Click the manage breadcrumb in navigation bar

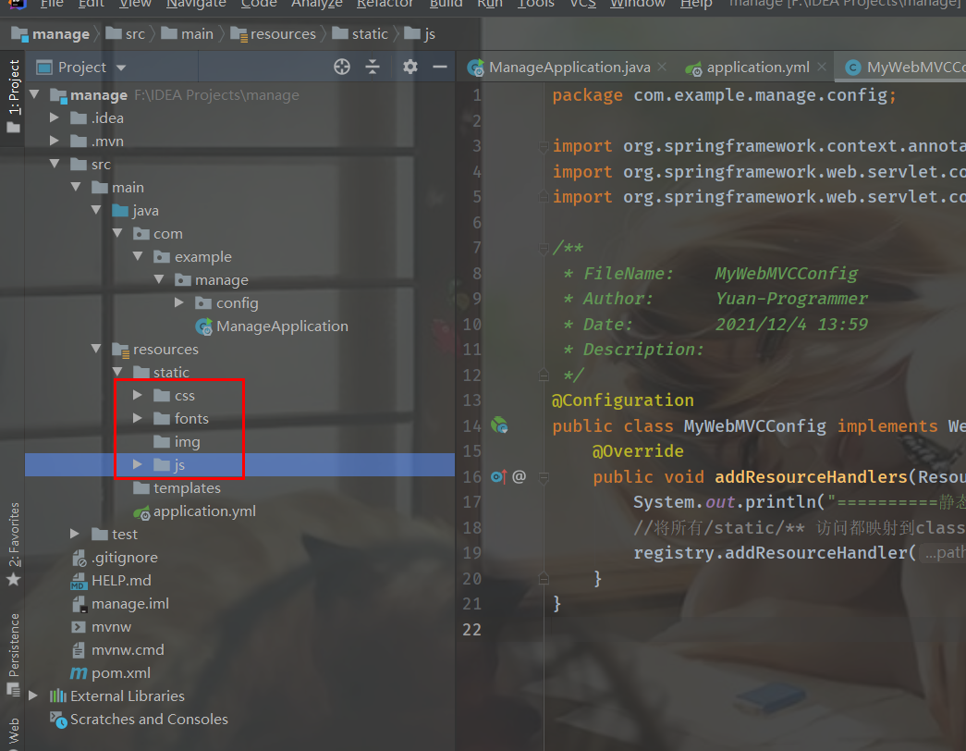pyautogui.click(x=51, y=34)
